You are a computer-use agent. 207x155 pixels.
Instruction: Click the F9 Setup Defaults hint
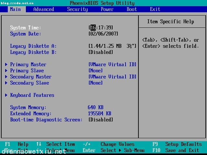tap(177, 144)
